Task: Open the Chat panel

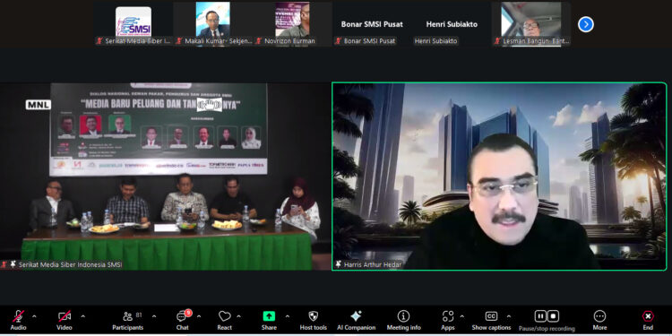Action: 182,320
